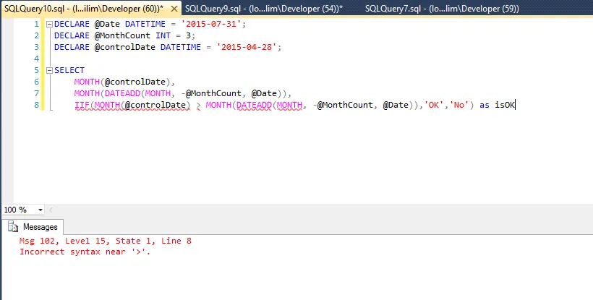Click line number 4 in the margin

(x=36, y=59)
